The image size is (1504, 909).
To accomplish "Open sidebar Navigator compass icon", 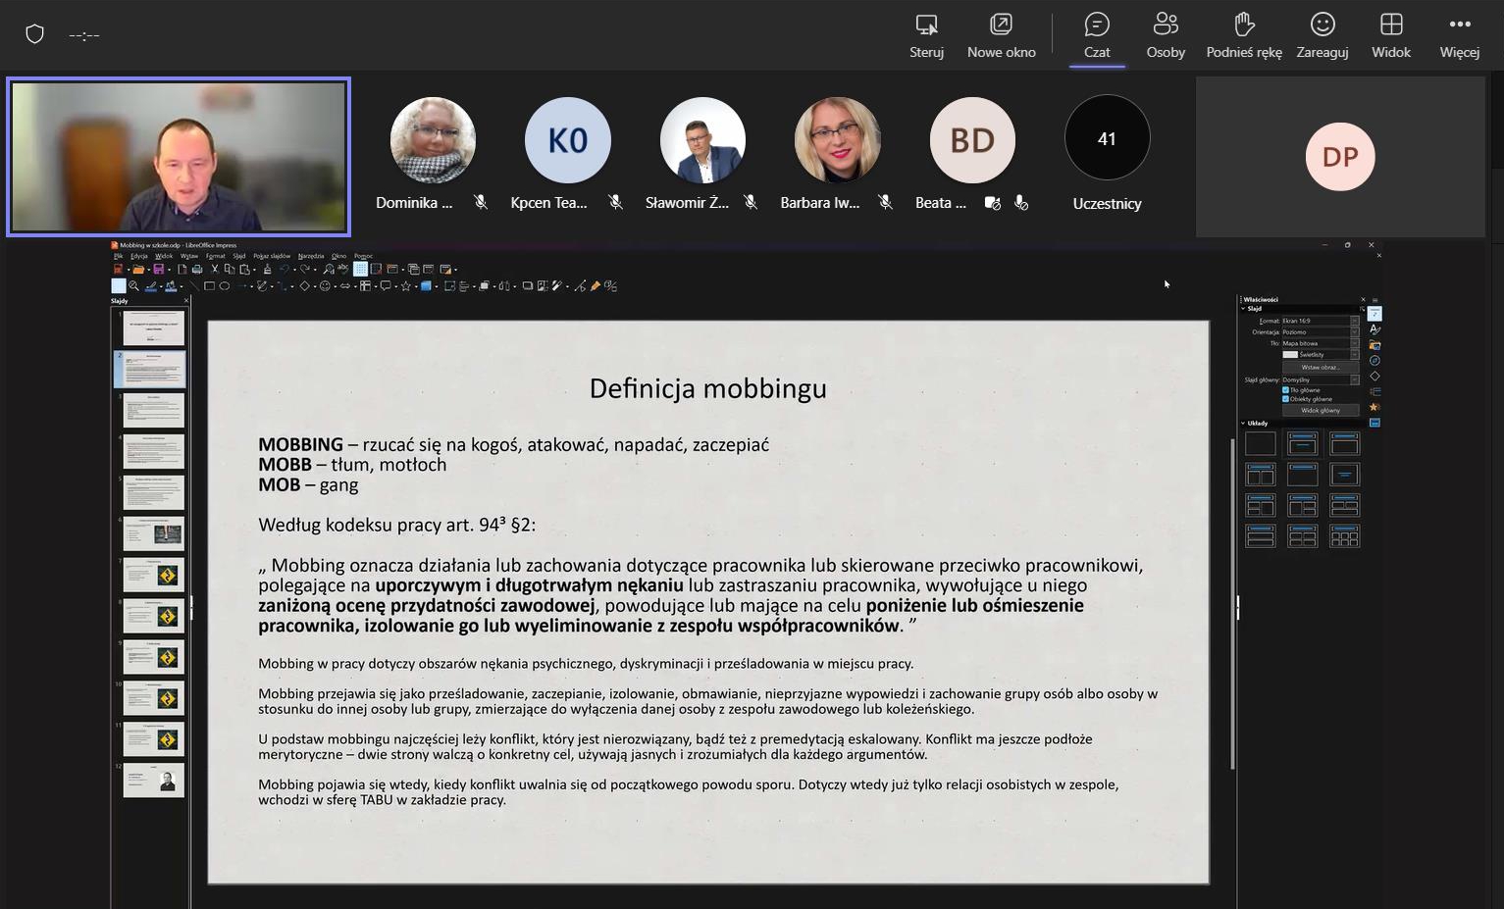I will pos(1374,361).
